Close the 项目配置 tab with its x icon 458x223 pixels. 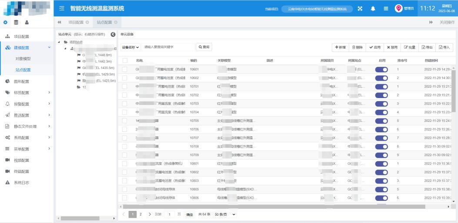(87, 22)
